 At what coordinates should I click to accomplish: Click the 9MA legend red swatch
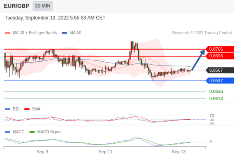pos(27,109)
